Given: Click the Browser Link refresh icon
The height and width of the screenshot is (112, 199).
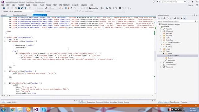Looking at the screenshot, I should [x=46, y=8].
